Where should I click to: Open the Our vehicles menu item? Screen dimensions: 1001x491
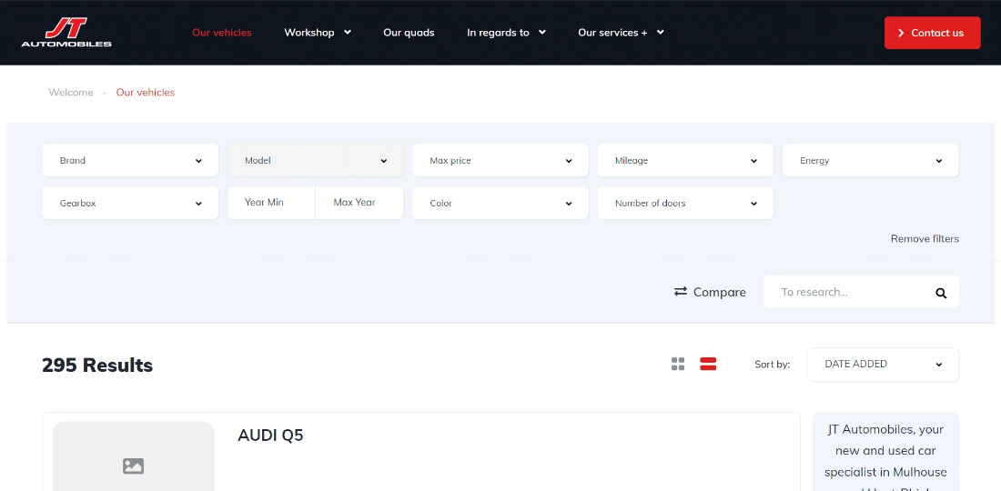(221, 33)
